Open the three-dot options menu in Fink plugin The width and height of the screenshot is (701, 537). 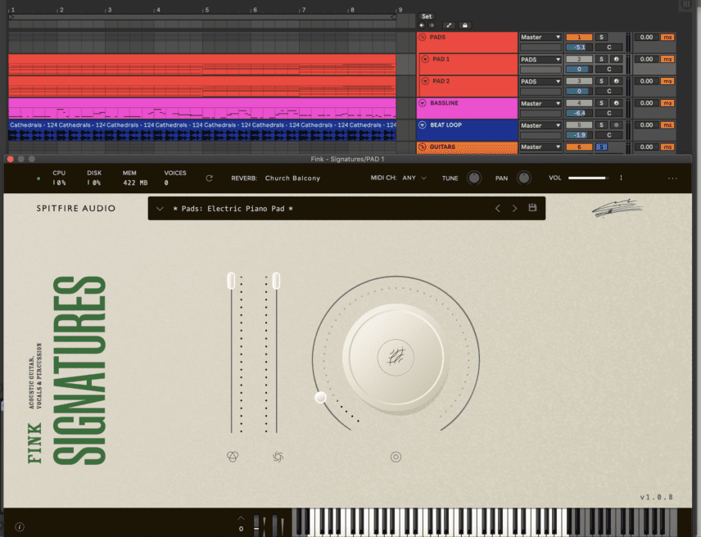[672, 178]
